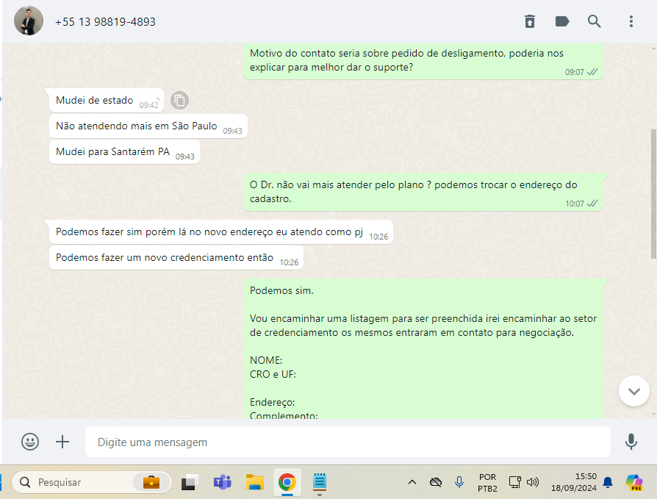Open the cloud sync tray icon

tap(436, 482)
